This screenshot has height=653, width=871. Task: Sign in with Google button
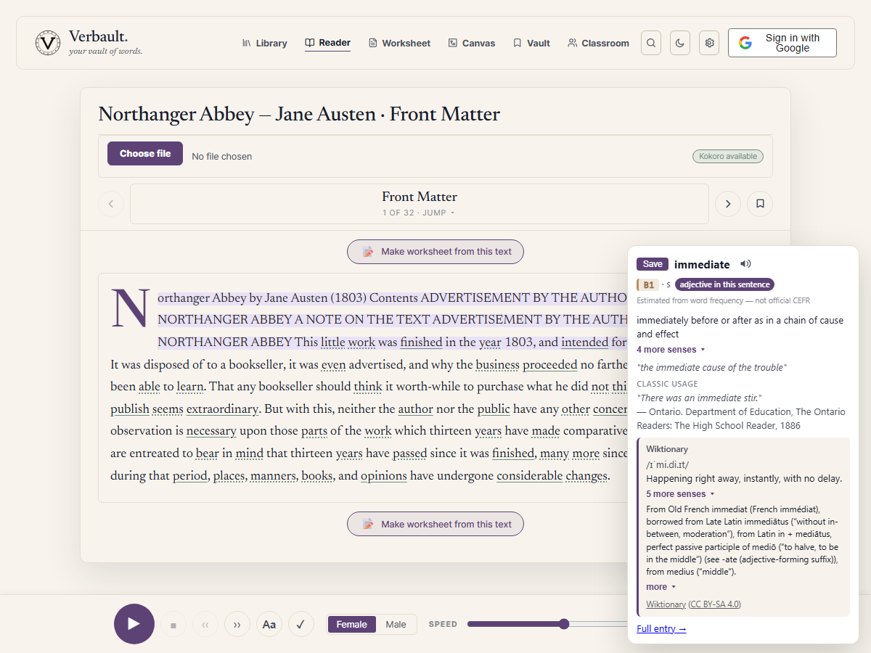coord(782,43)
